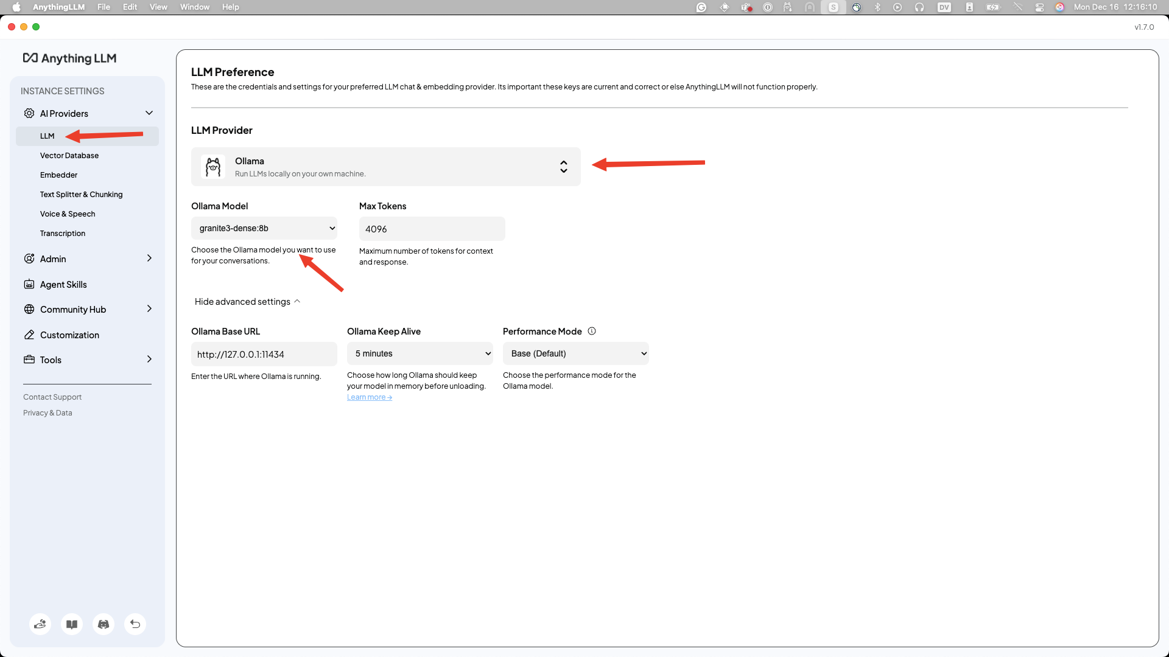Change Performance Mode to different option
Viewport: 1169px width, 657px height.
pos(575,353)
